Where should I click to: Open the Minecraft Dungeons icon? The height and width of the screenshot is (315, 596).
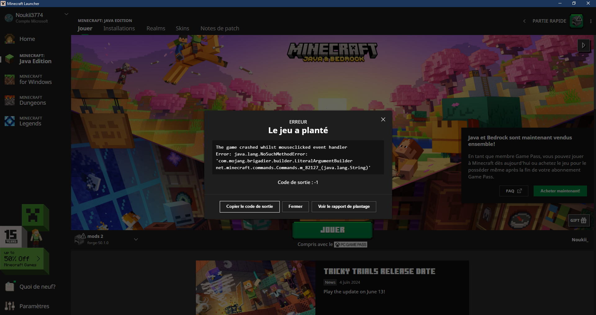(x=10, y=100)
